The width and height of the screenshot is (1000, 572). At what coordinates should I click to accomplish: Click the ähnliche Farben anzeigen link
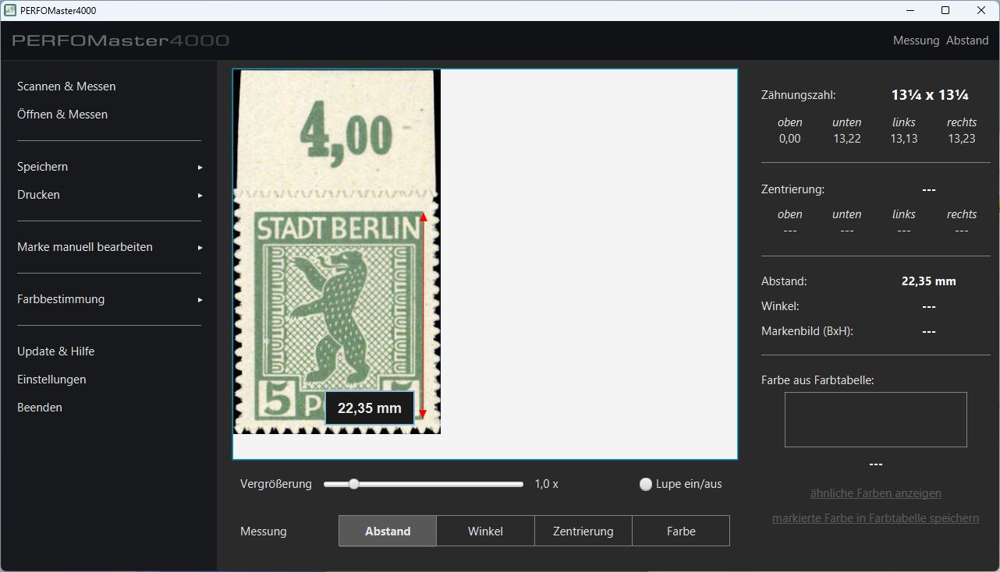[875, 493]
